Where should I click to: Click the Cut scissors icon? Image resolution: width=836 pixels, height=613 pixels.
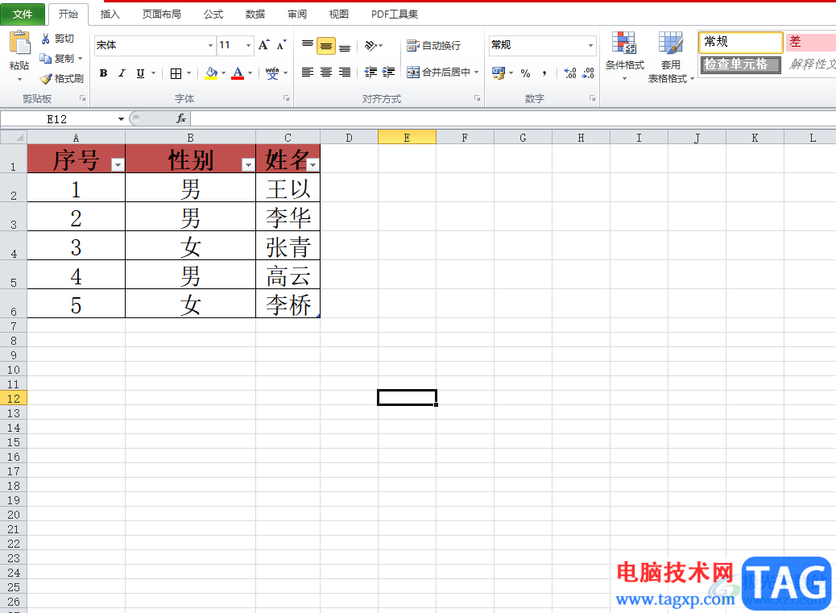[x=46, y=39]
